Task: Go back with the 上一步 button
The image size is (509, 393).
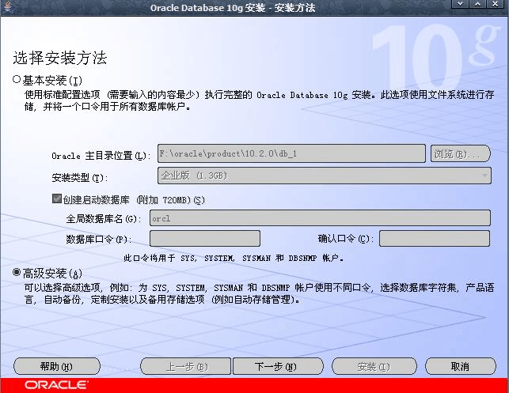Action: [x=186, y=366]
